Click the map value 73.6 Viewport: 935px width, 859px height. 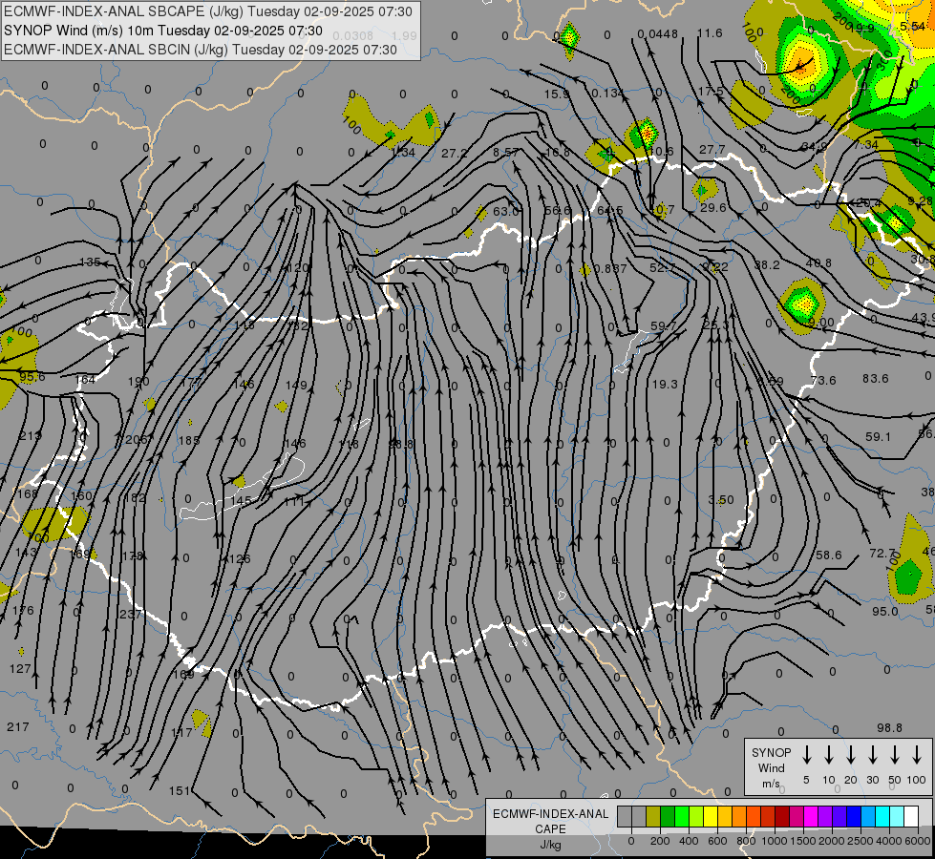click(x=823, y=380)
